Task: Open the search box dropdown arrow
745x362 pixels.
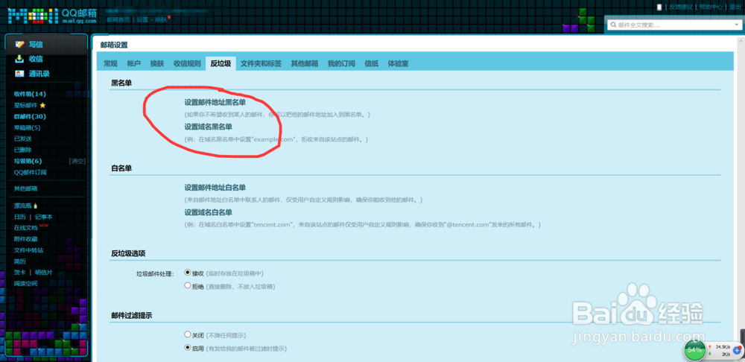Action: coord(737,25)
